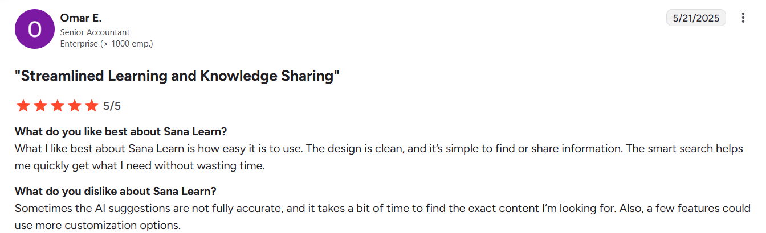766x233 pixels.
Task: Open the "Streamlined Learning and Knowledge Sharing" review title
Action: click(177, 76)
